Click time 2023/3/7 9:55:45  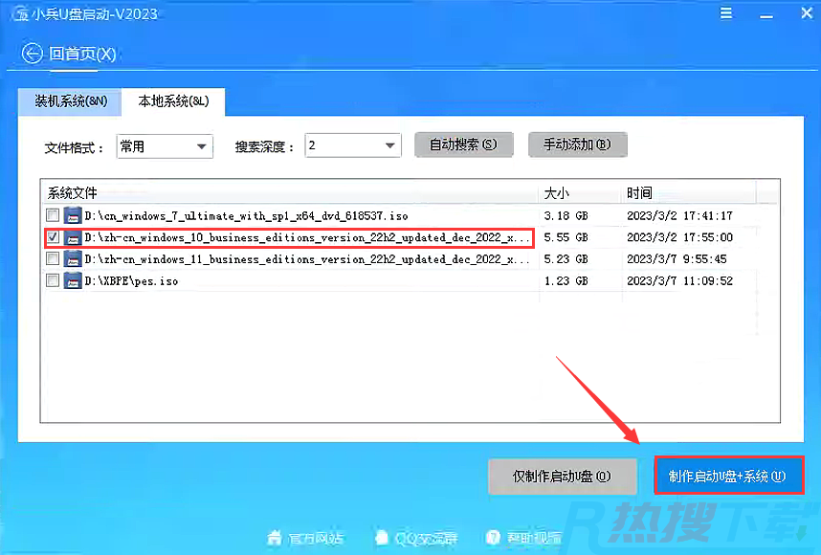pos(677,259)
